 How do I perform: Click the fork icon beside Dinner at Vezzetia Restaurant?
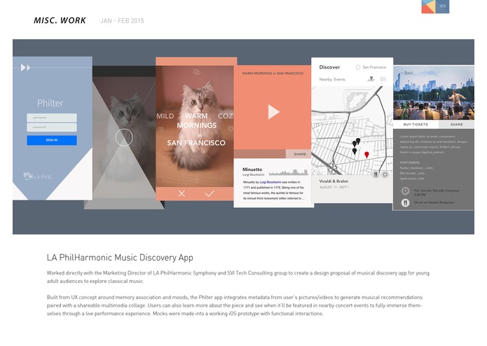coord(405,202)
